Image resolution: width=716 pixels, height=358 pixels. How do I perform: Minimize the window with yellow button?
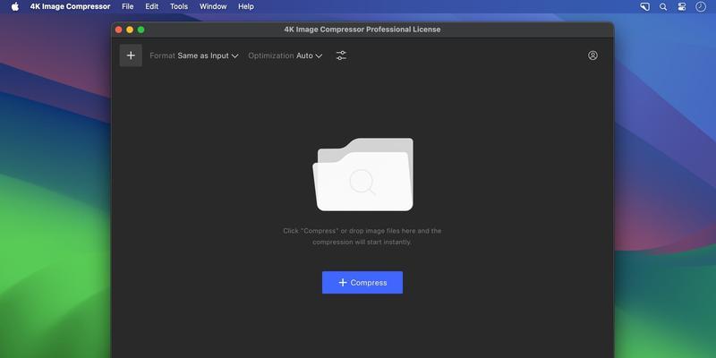click(x=130, y=30)
